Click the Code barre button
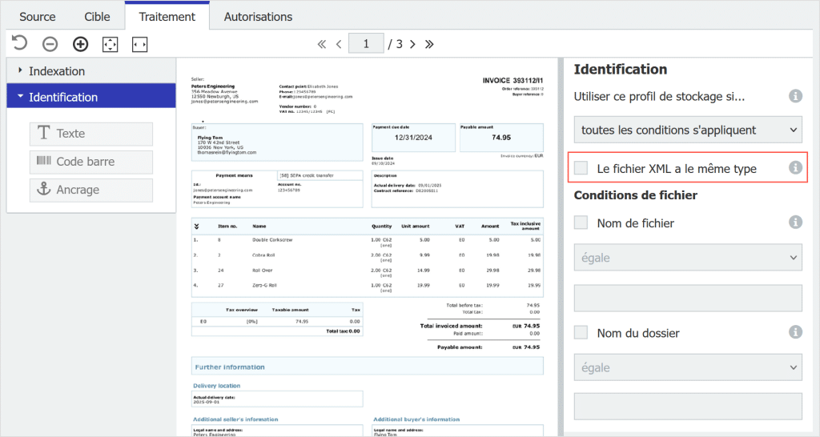Viewport: 820px width, 437px height. [91, 162]
